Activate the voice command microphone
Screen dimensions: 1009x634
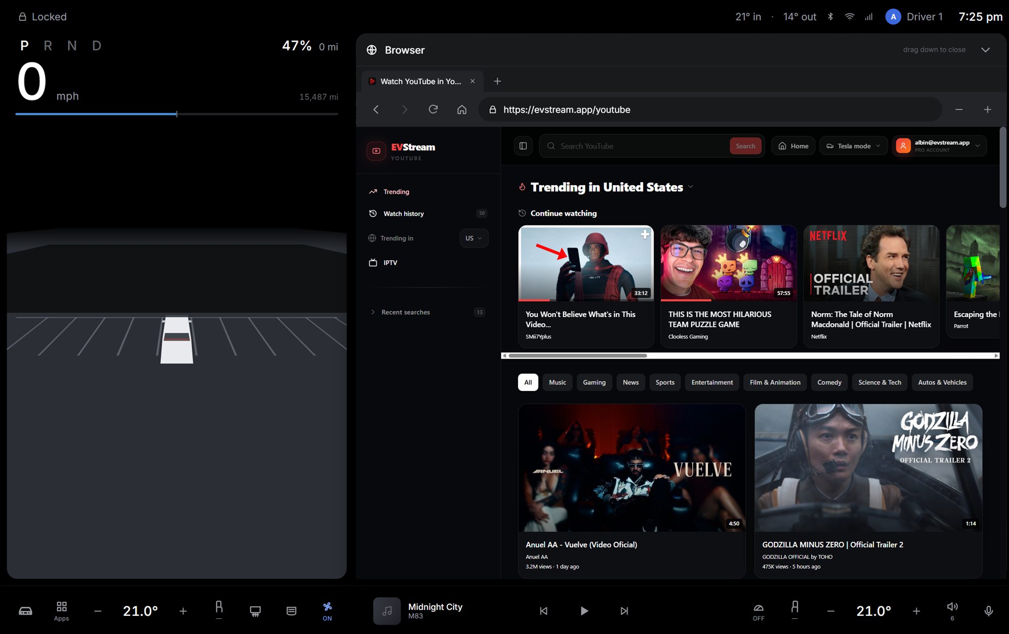click(988, 611)
